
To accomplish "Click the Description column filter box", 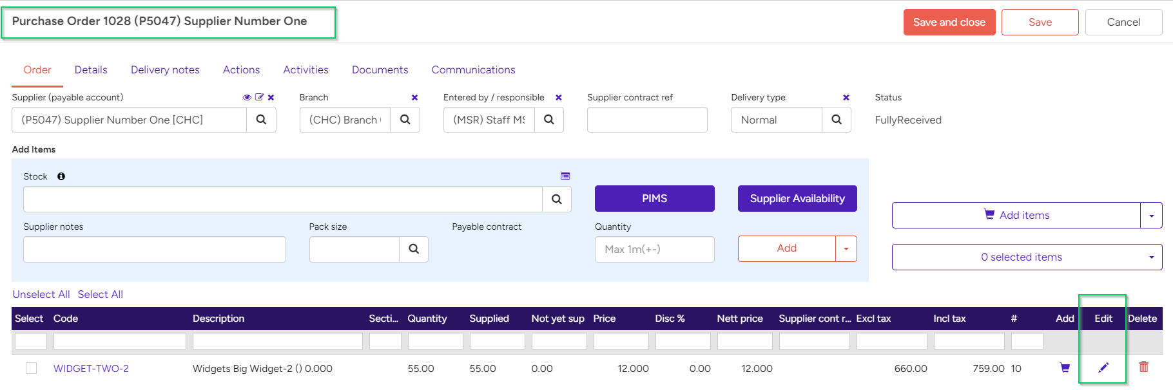I will coord(278,341).
